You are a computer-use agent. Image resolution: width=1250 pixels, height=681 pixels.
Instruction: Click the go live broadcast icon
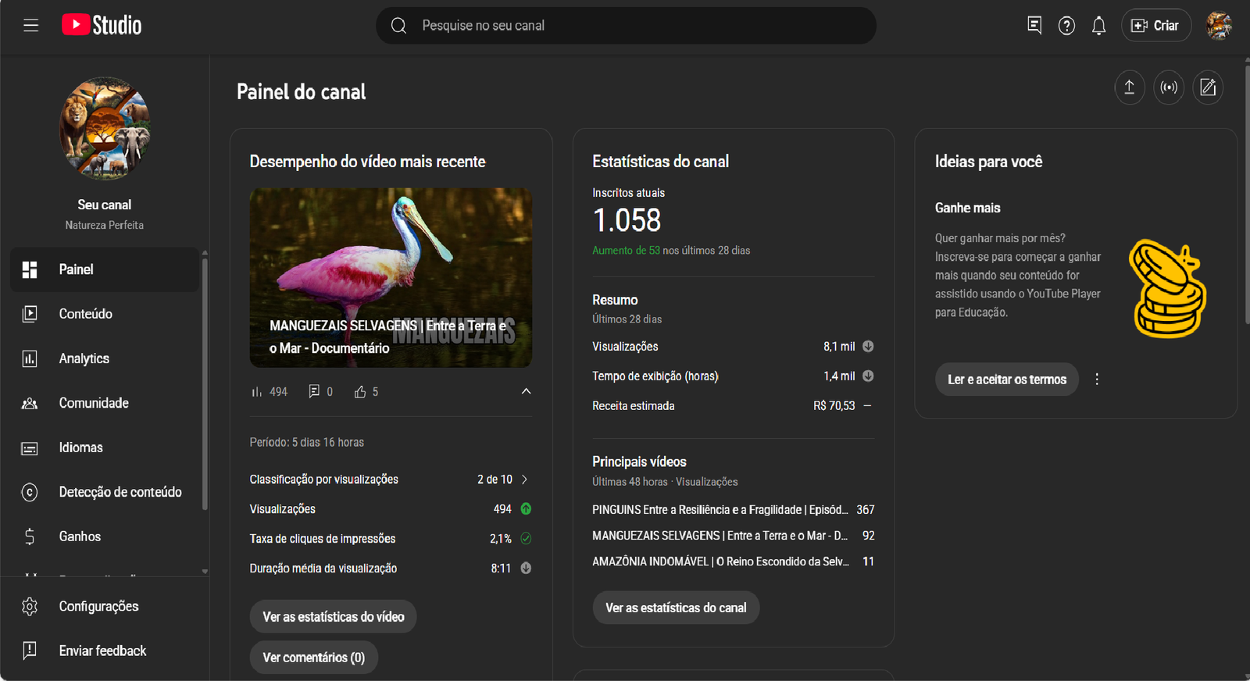click(x=1169, y=87)
